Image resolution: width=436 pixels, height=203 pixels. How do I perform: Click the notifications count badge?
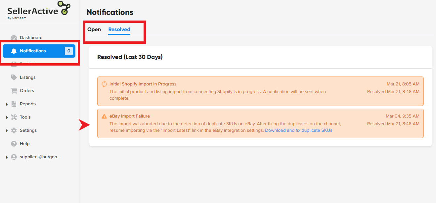[x=68, y=51]
